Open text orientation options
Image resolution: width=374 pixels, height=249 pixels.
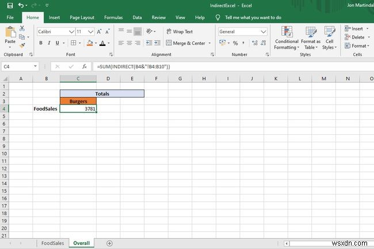click(x=151, y=31)
